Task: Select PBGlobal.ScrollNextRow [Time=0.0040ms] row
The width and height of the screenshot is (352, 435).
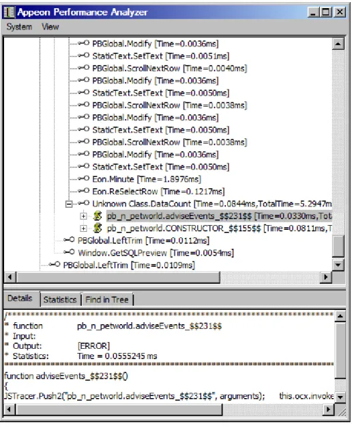Action: click(x=169, y=68)
